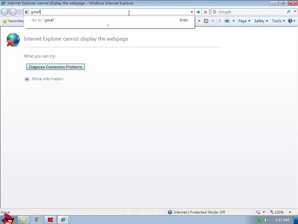The height and width of the screenshot is (224, 298).
Task: Open the Favorites star button
Action: [x=13, y=21]
